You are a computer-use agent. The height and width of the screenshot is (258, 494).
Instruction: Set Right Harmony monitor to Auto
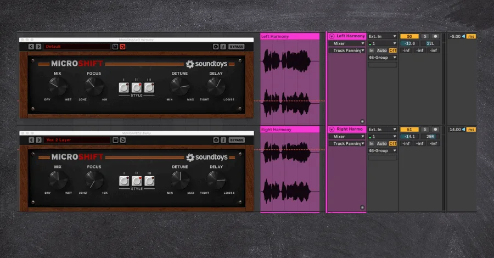pyautogui.click(x=381, y=143)
